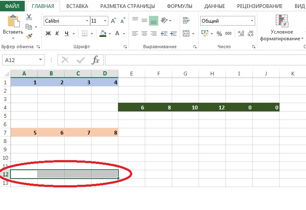306x210 pixels.
Task: Select the Format Painter brush icon
Action: click(x=29, y=36)
